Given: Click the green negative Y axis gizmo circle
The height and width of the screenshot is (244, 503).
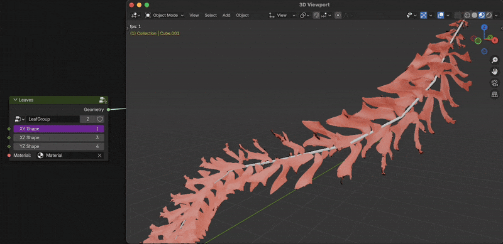Looking at the screenshot, I should click(478, 41).
